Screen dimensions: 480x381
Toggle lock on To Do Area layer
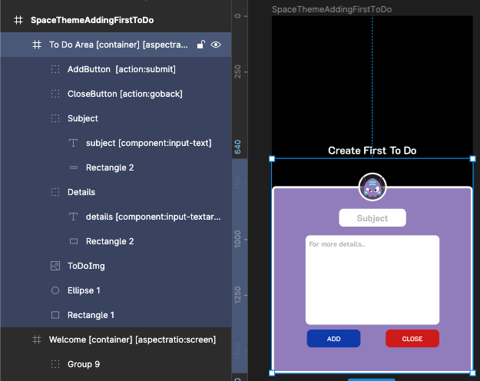tap(200, 45)
